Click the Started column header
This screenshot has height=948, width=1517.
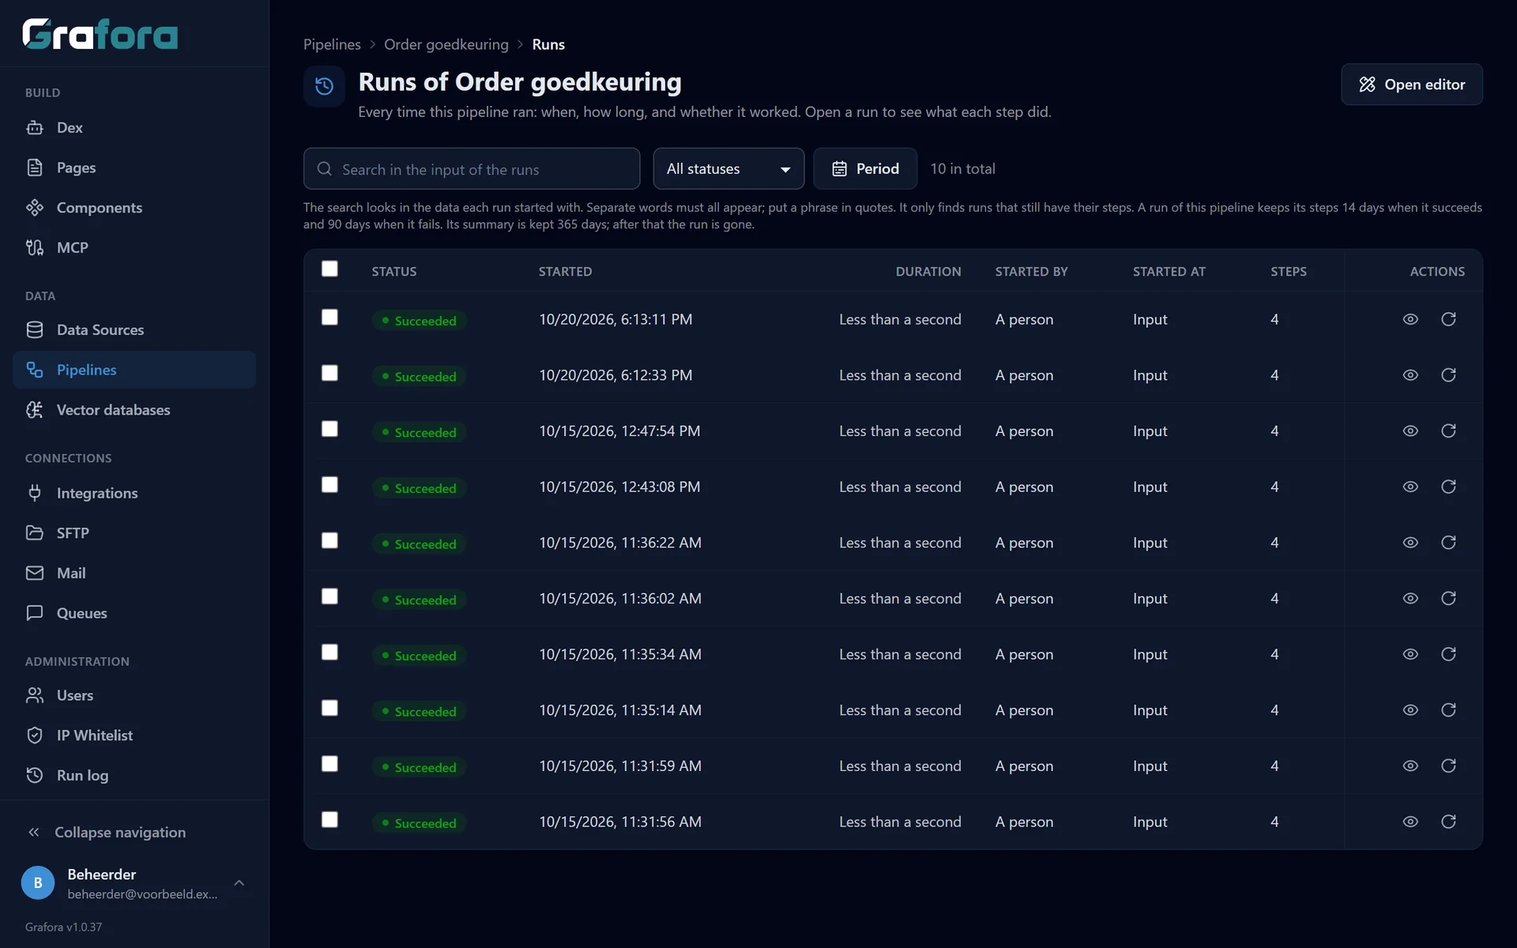click(x=565, y=271)
